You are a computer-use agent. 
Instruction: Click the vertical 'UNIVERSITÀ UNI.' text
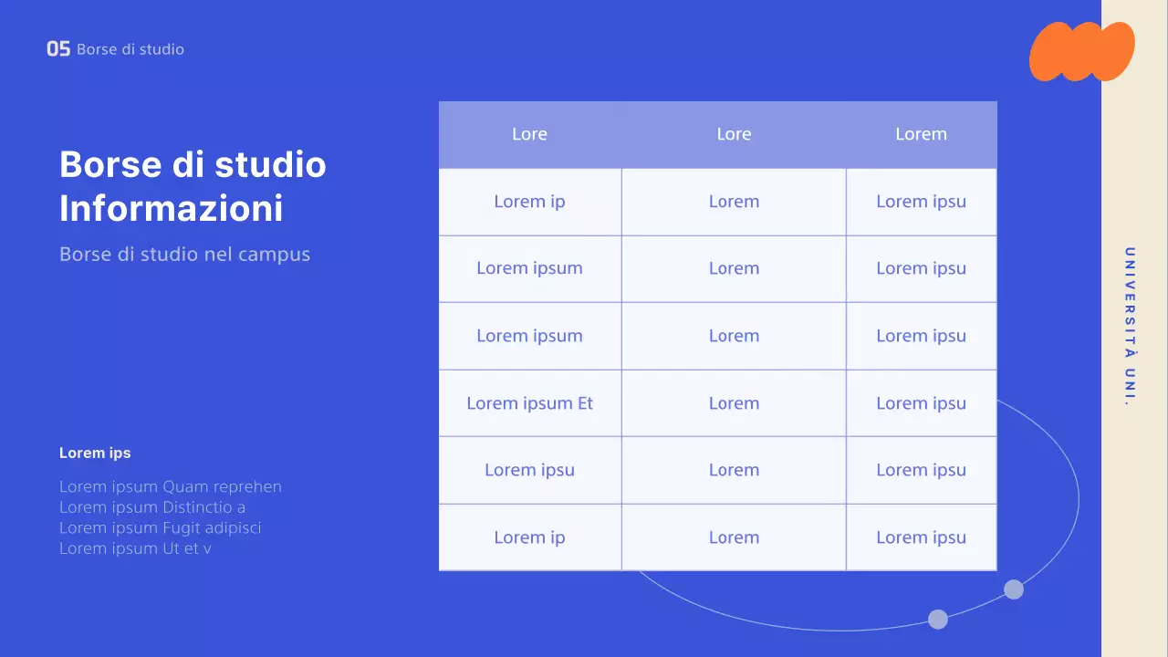pos(1130,327)
